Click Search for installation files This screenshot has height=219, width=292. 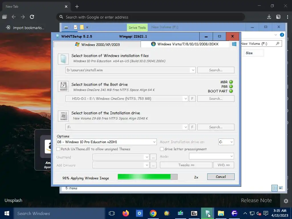[x=216, y=70]
